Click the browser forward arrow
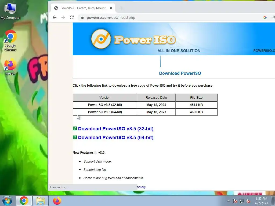This screenshot has height=206, width=275. [63, 17]
